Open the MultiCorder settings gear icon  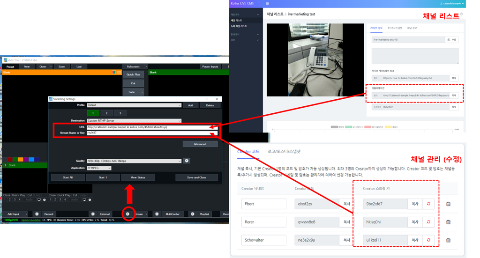[x=157, y=214]
